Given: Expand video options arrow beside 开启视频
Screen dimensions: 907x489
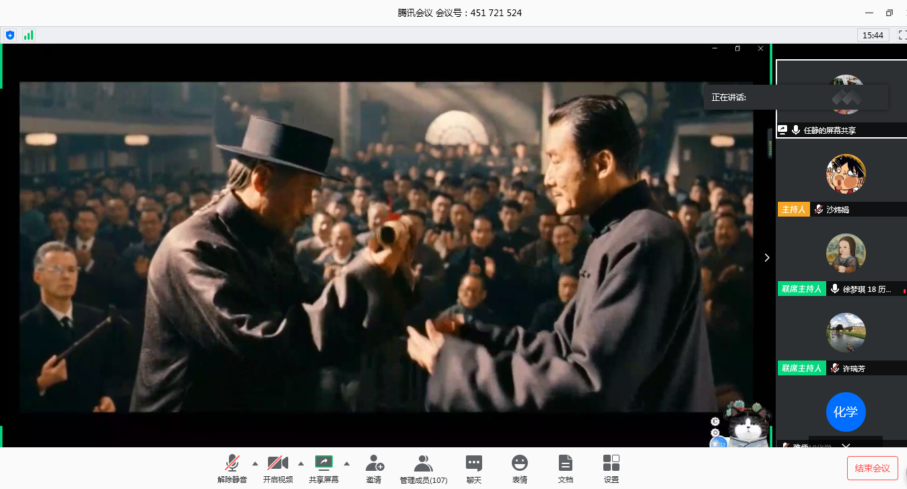Looking at the screenshot, I should pos(300,463).
